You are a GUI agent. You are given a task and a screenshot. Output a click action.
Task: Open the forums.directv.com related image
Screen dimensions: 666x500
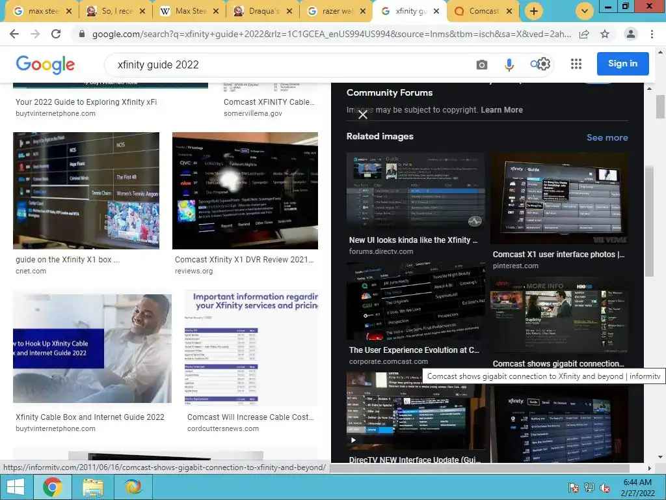pos(416,193)
